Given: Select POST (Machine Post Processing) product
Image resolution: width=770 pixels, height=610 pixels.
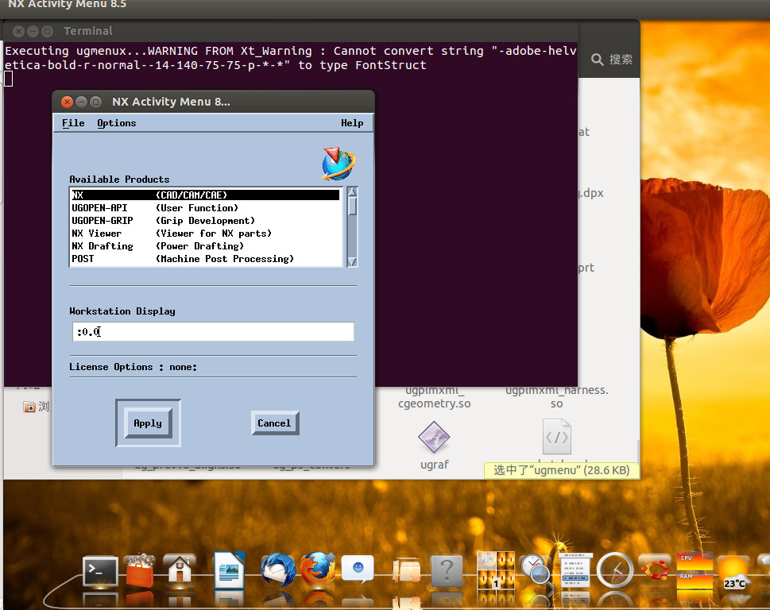Looking at the screenshot, I should pos(205,259).
